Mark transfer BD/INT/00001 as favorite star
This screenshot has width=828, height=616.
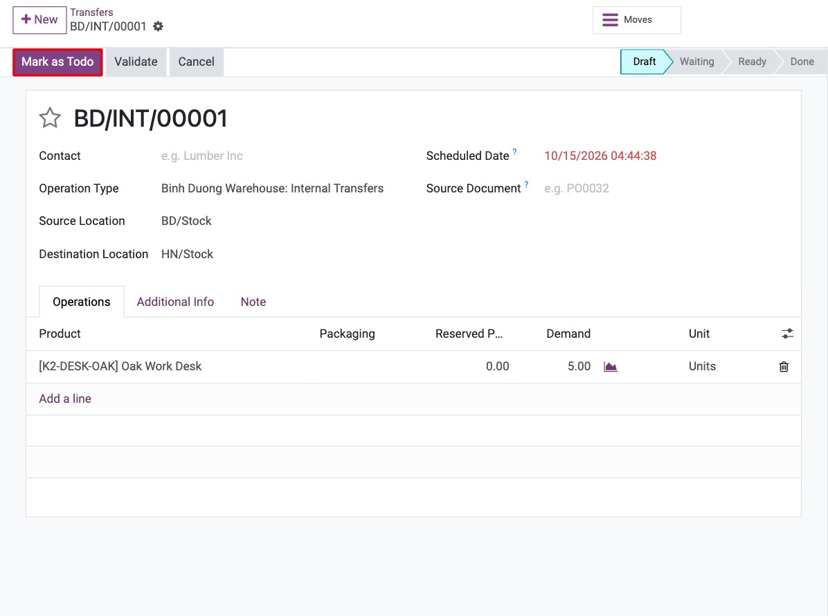(50, 118)
